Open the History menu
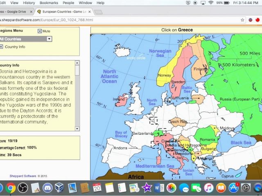262x196 pixels. pyautogui.click(x=29, y=3)
